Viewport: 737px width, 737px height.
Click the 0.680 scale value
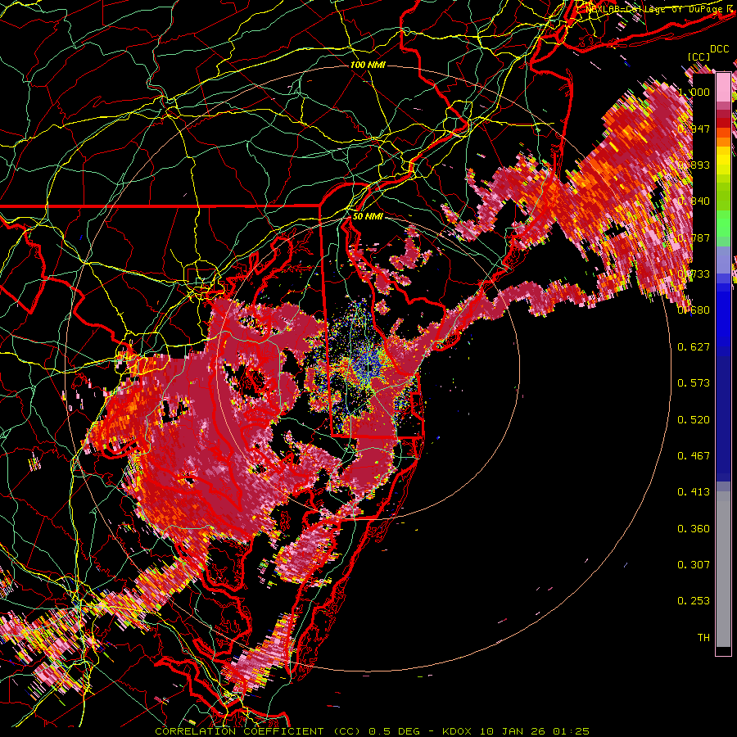(x=694, y=310)
